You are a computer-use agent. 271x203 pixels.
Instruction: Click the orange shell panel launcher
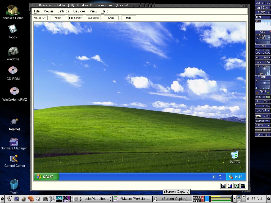point(31,199)
